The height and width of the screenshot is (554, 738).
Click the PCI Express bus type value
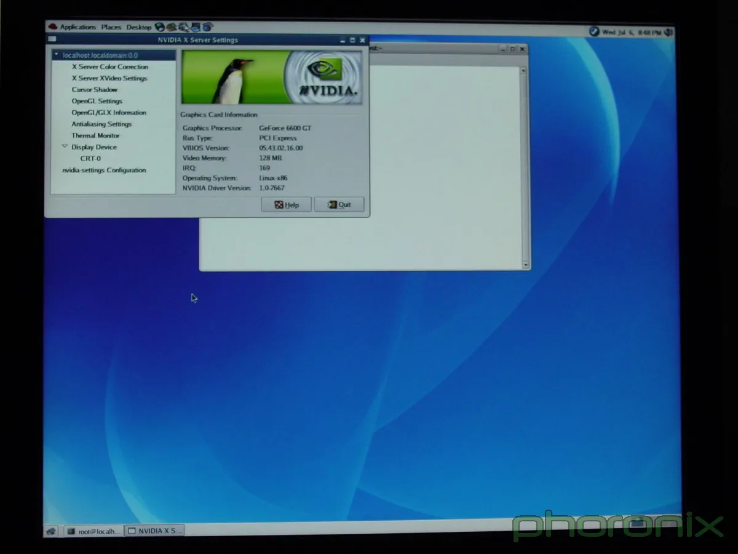278,138
